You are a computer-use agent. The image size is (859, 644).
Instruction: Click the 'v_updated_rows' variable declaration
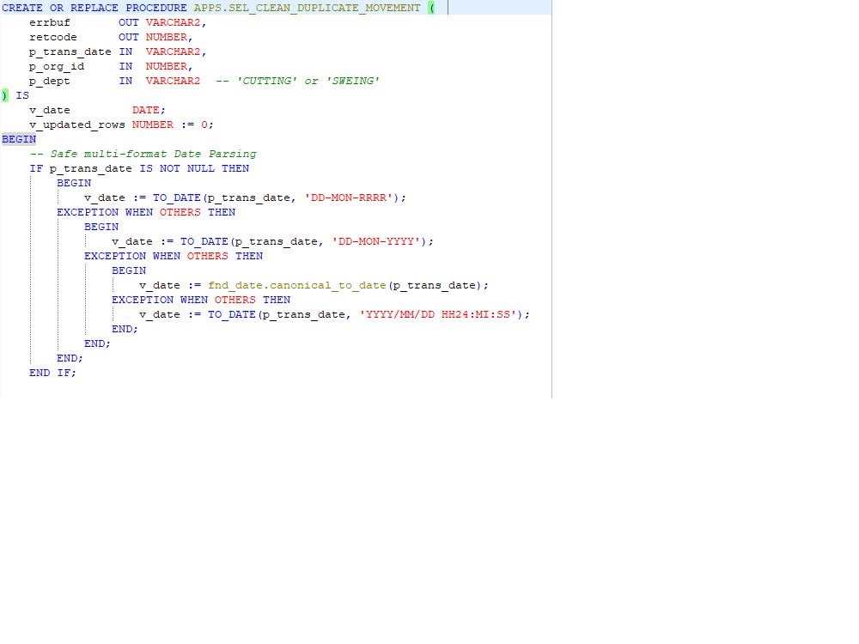click(121, 125)
